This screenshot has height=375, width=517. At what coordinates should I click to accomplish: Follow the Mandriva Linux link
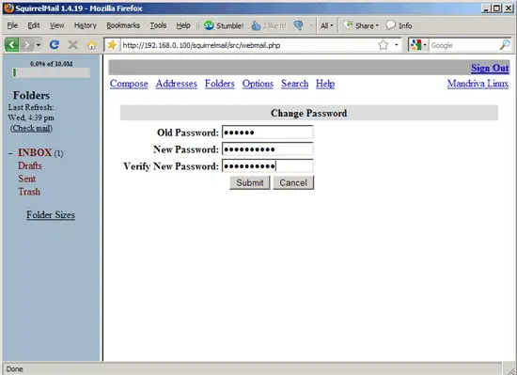coord(478,84)
